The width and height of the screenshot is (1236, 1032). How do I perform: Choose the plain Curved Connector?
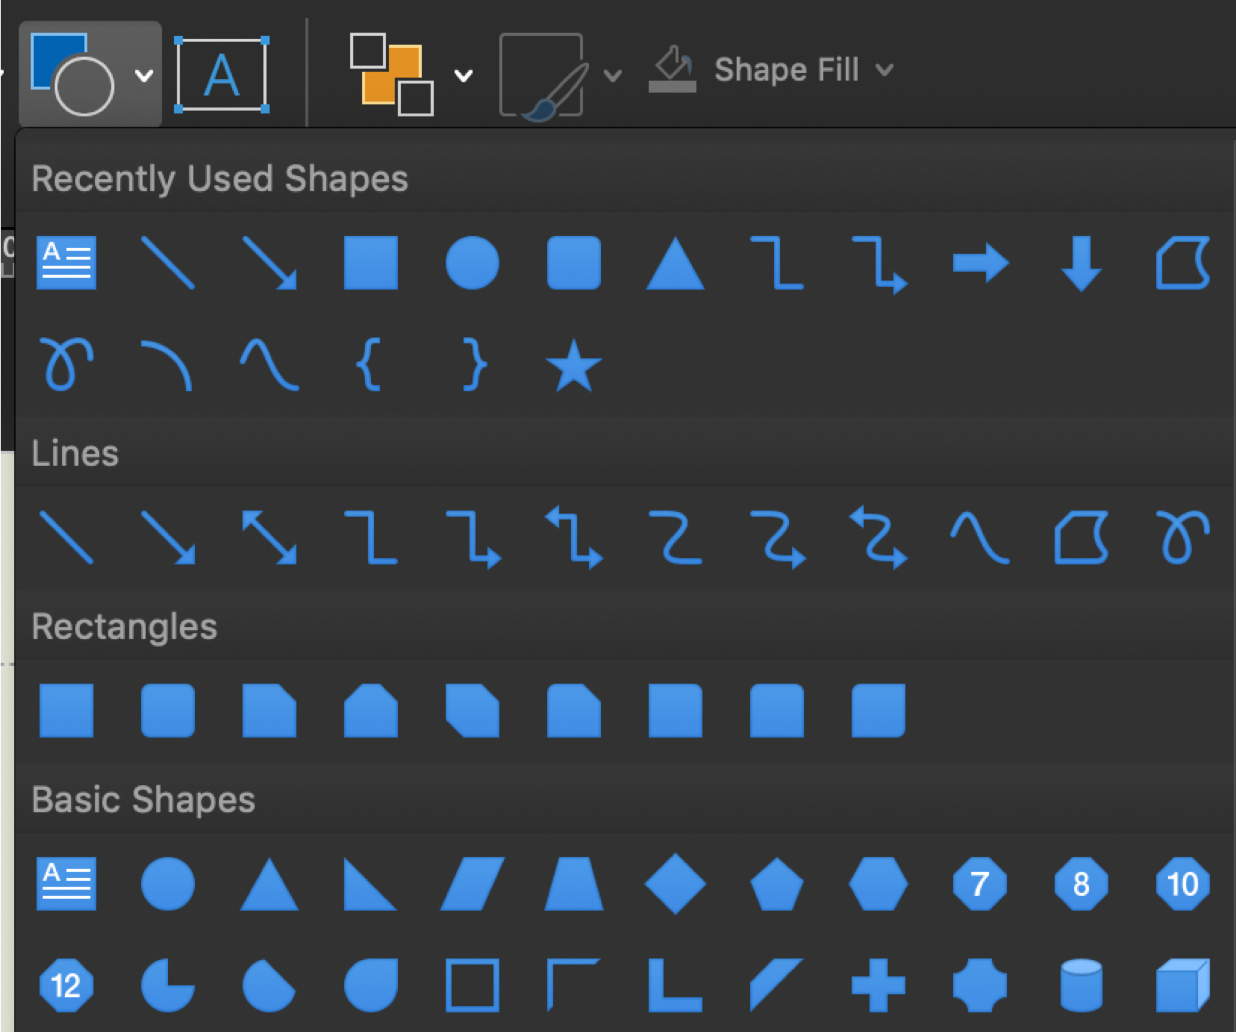[675, 538]
